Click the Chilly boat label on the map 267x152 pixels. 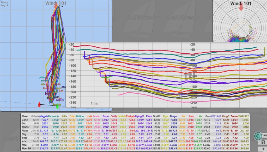(x=58, y=84)
